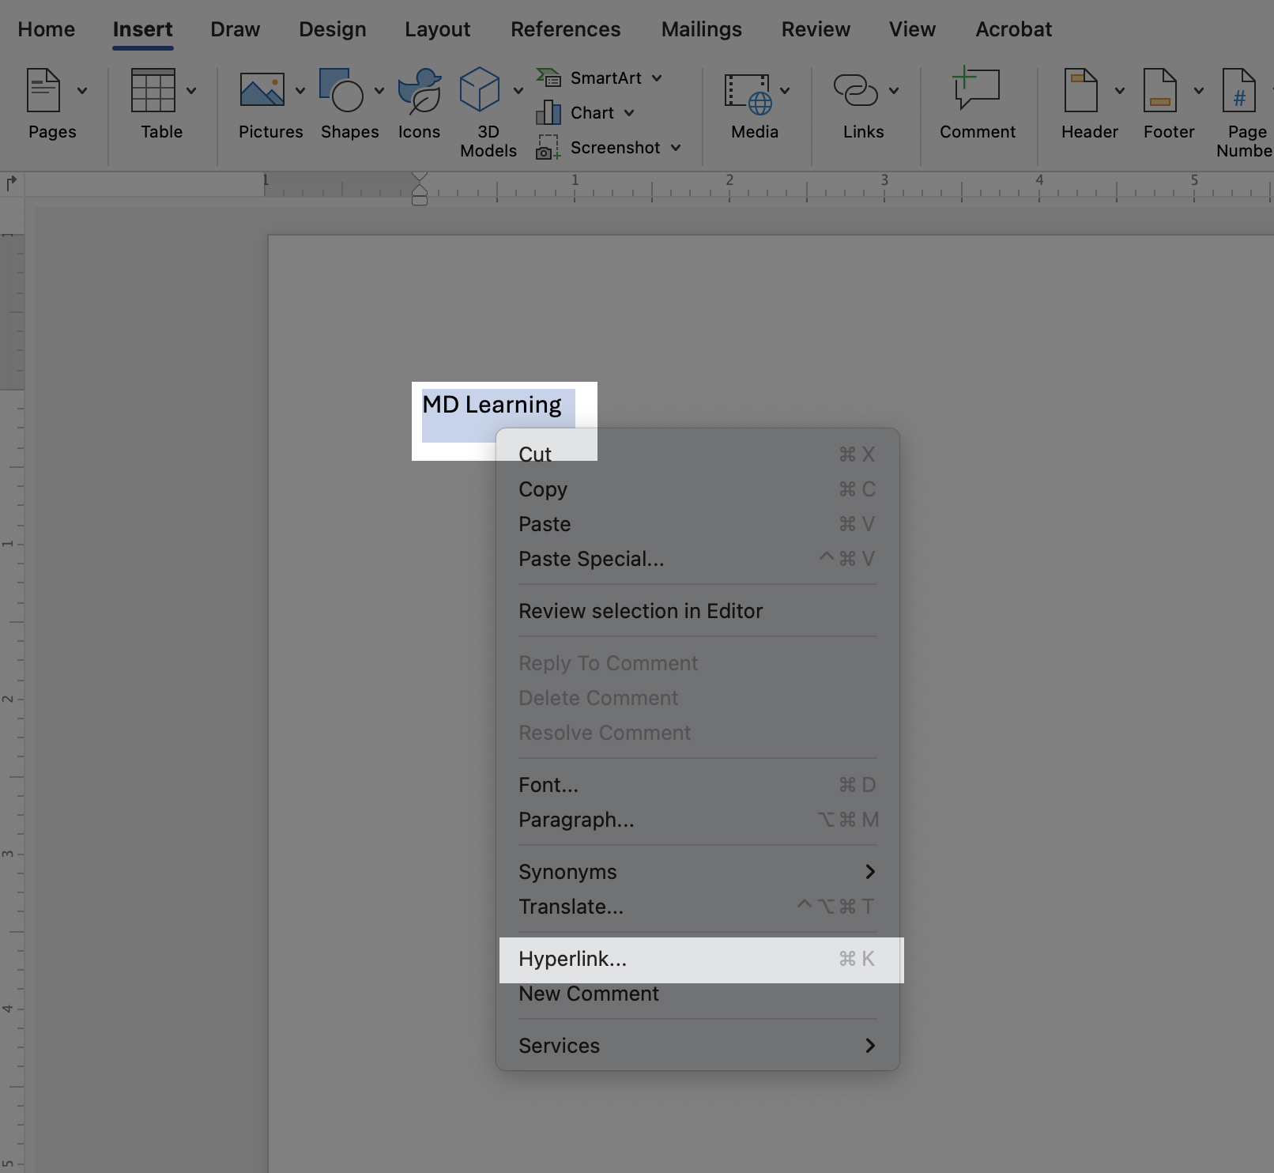Click the Icons duck button
The image size is (1274, 1173).
(419, 91)
